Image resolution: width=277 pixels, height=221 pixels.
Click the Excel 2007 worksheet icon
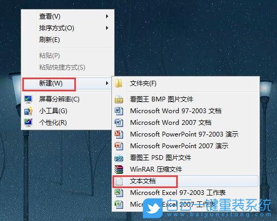[x=119, y=205]
